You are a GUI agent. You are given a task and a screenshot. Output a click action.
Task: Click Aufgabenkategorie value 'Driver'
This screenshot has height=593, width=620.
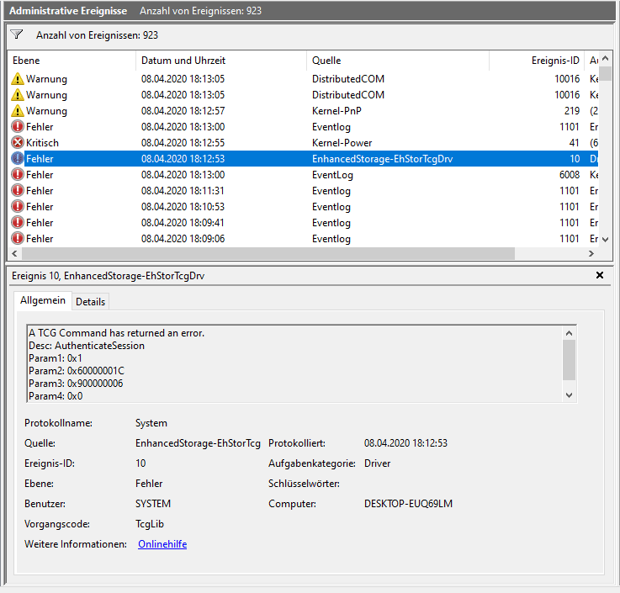[377, 463]
